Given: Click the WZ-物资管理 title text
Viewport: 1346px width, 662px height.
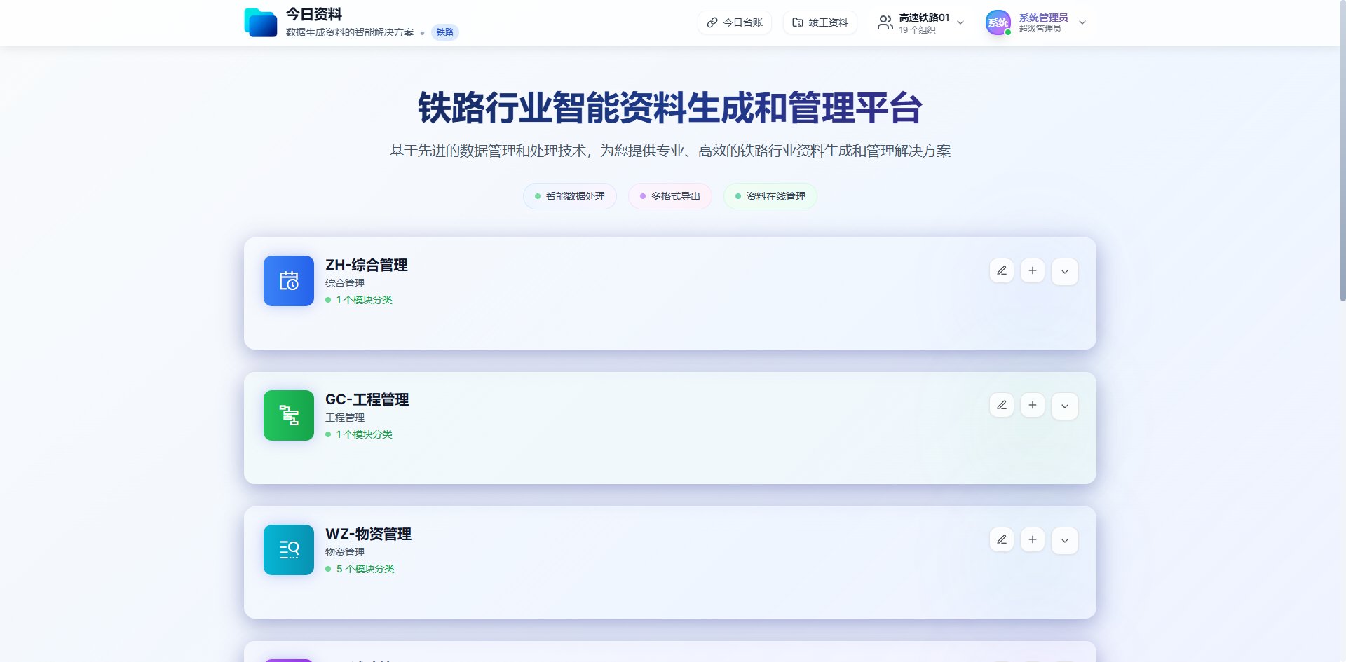Looking at the screenshot, I should [369, 535].
